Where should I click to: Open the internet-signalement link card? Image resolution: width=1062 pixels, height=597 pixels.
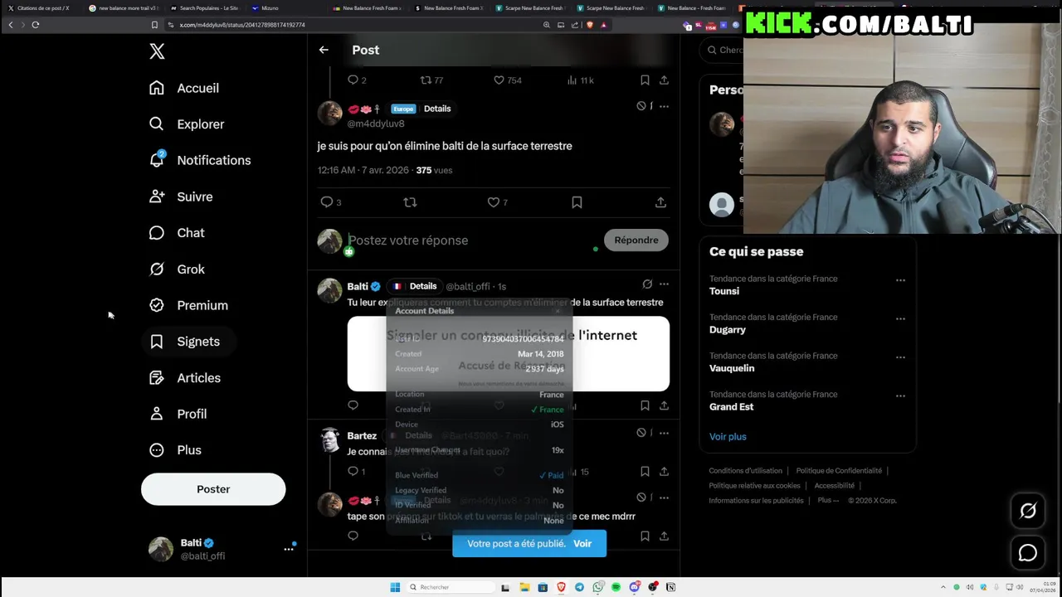click(509, 354)
